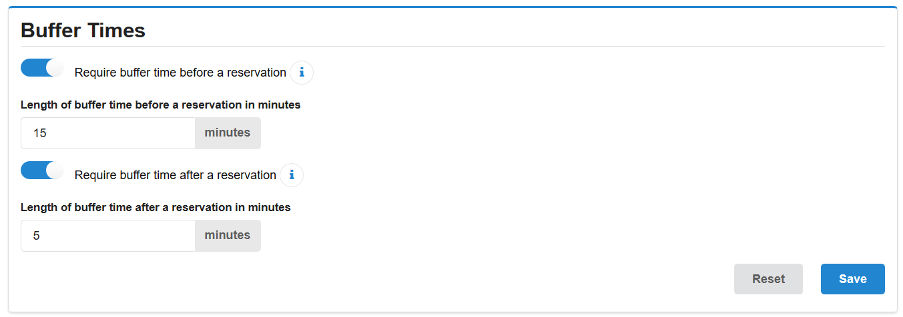
Task: Click 'Length of buffer time before a reservation' label
Action: (x=160, y=105)
